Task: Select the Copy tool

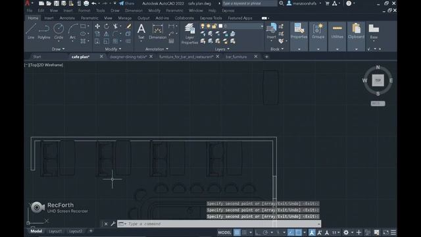Action: point(97,34)
